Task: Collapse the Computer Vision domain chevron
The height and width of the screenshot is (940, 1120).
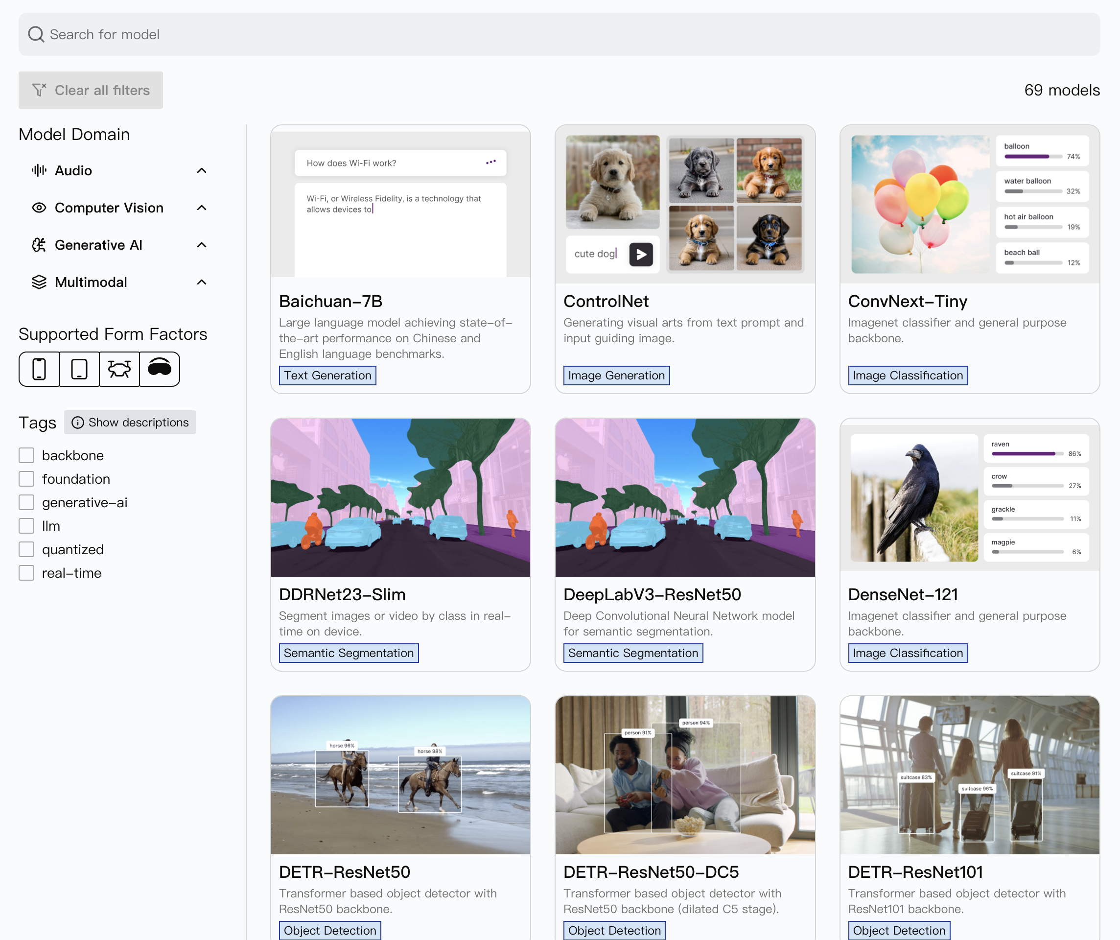Action: (x=202, y=208)
